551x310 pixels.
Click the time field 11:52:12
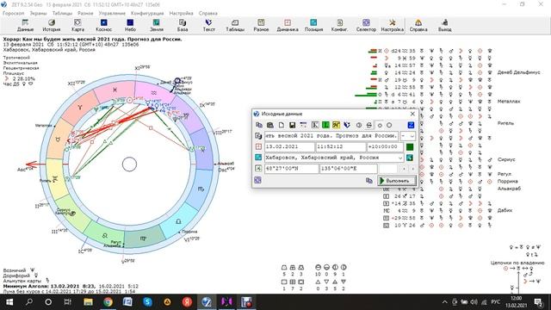tap(341, 146)
